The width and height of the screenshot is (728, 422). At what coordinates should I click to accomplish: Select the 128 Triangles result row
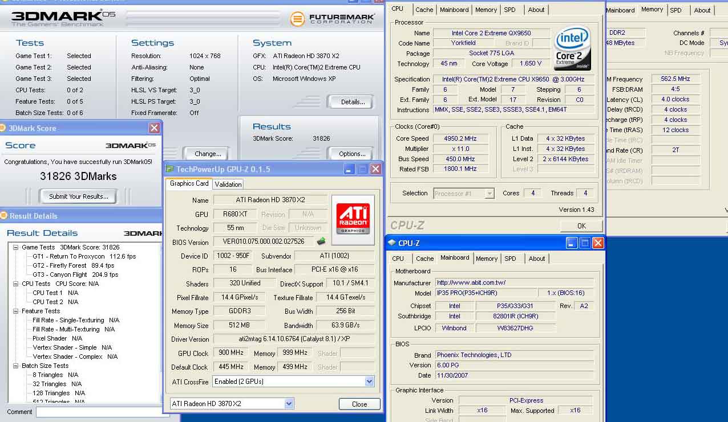59,393
